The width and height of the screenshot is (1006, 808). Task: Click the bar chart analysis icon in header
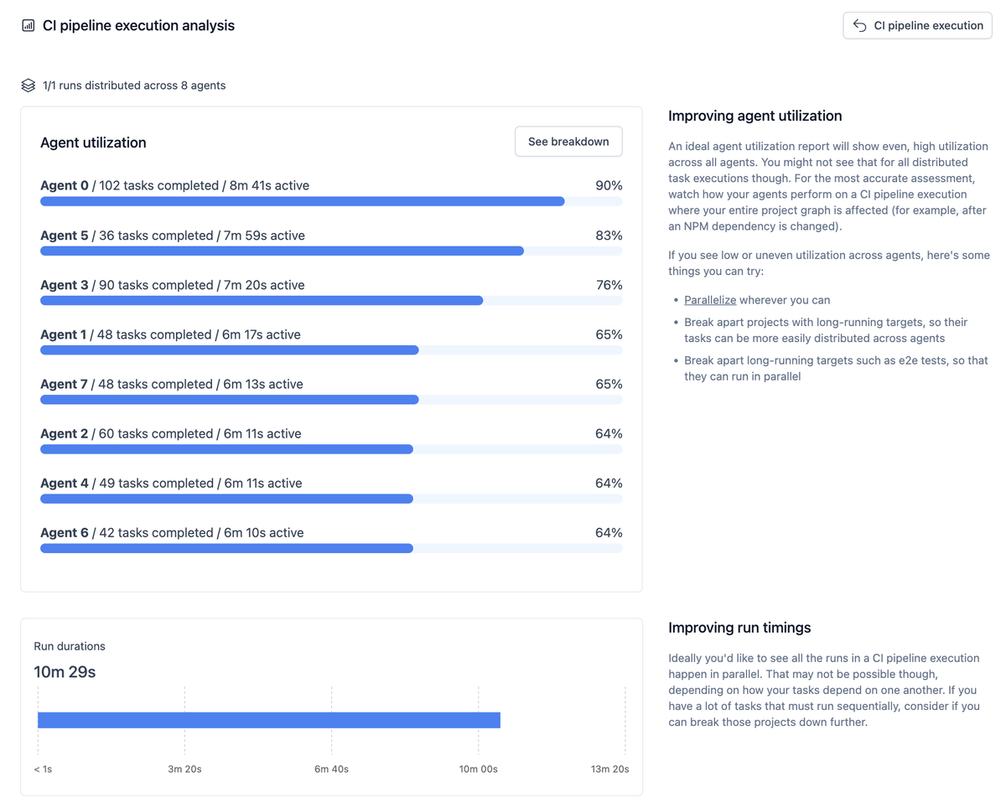point(29,26)
